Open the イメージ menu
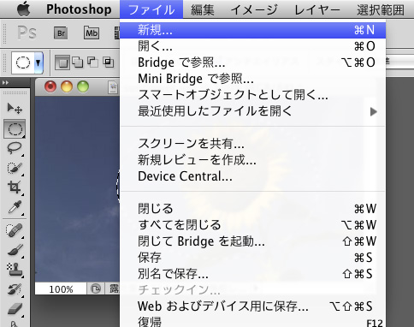414x327 pixels. (x=254, y=9)
